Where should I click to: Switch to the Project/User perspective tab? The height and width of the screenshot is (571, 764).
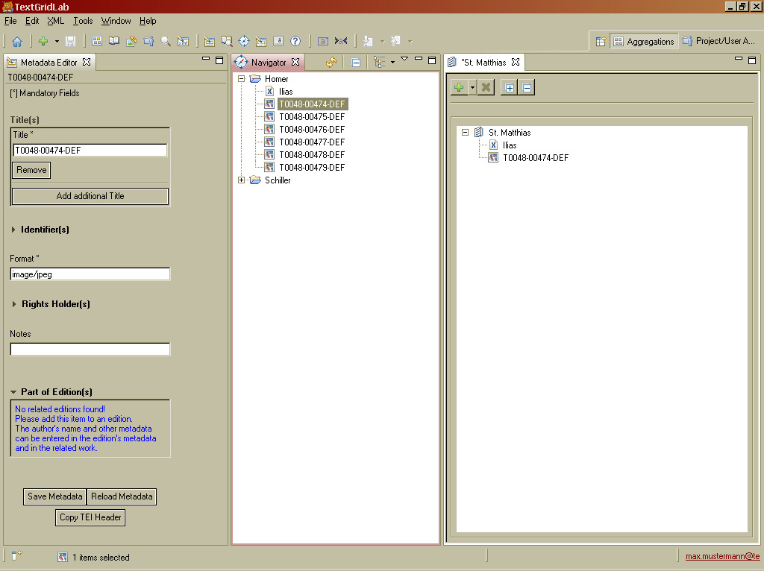(x=719, y=42)
